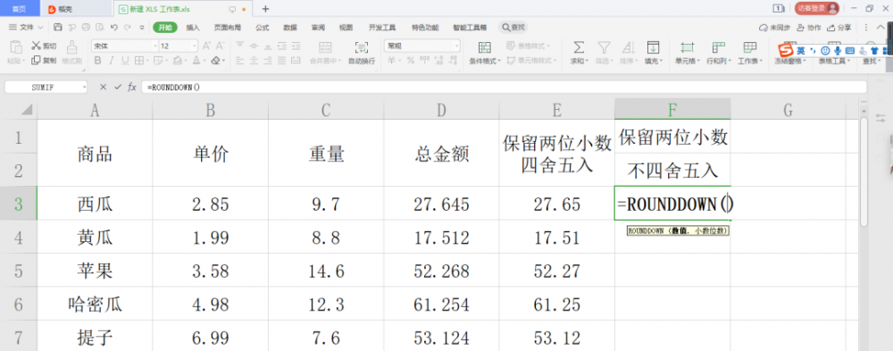Viewport: 893px width, 351px height.
Task: Toggle 自动换行 wrap text
Action: point(362,52)
